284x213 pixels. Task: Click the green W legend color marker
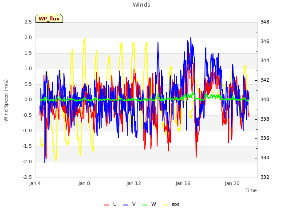point(145,205)
